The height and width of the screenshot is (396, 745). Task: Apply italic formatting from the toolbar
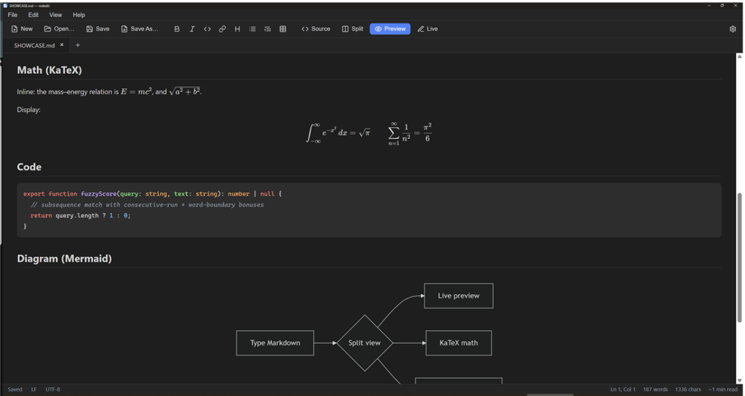pyautogui.click(x=192, y=29)
